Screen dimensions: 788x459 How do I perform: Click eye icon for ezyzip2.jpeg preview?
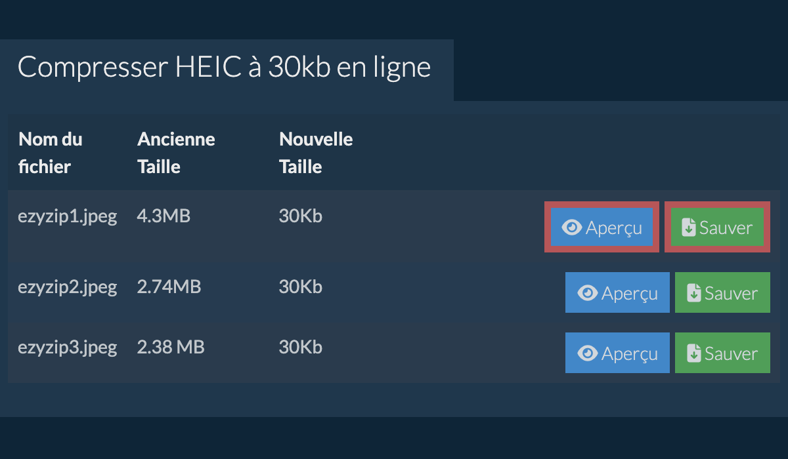click(x=587, y=293)
